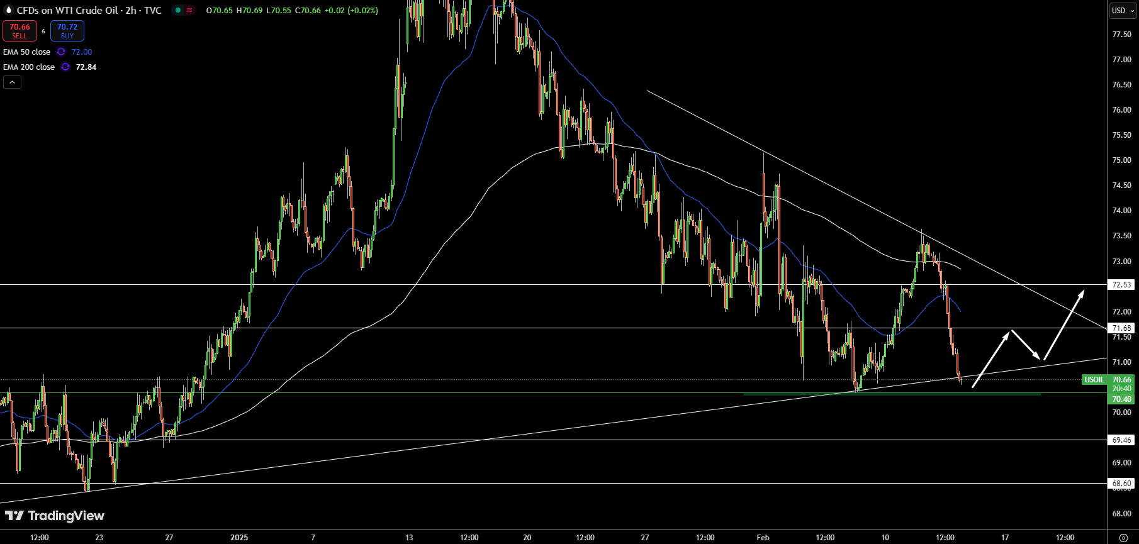This screenshot has height=544, width=1139.
Task: Click the pink delayed-data wave icon
Action: 189,10
